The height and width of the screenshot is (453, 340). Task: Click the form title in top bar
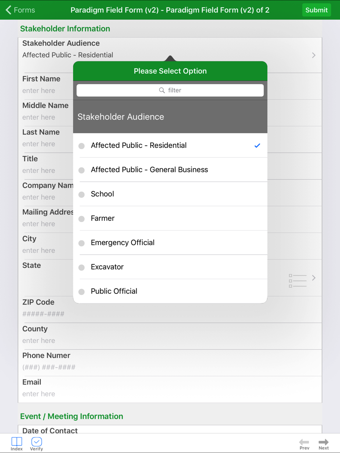pos(170,10)
